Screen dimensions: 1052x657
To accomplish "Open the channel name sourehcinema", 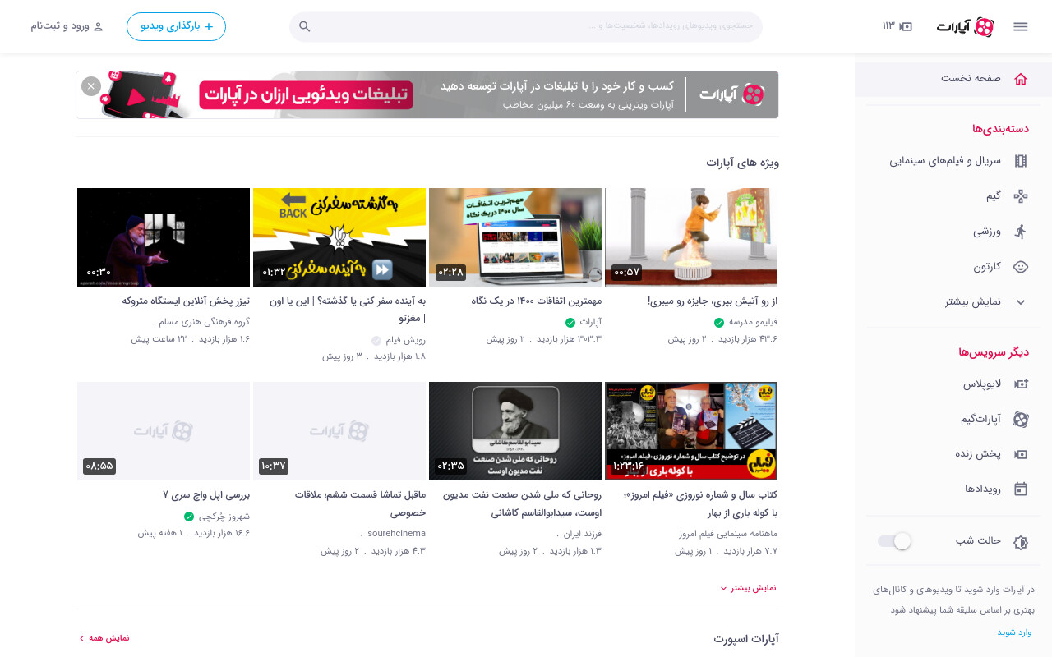I will [397, 533].
